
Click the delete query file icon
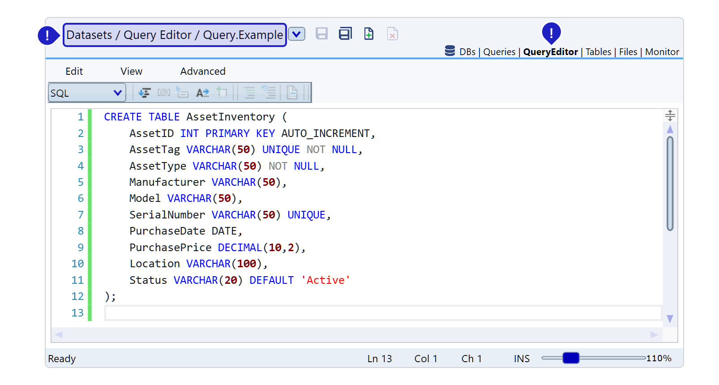[x=392, y=34]
